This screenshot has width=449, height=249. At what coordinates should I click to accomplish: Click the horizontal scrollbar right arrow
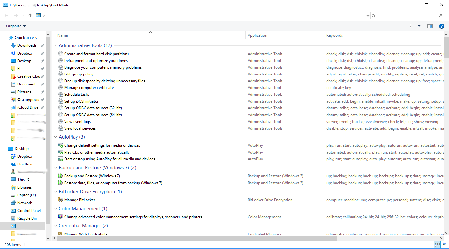pyautogui.click(x=441, y=238)
